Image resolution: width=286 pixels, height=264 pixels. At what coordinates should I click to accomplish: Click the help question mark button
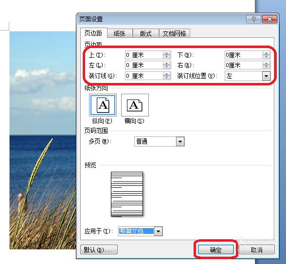click(x=253, y=19)
